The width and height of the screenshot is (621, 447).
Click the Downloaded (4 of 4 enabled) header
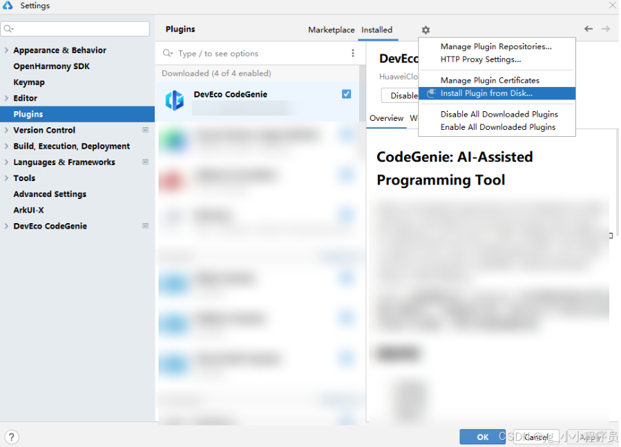pyautogui.click(x=217, y=73)
